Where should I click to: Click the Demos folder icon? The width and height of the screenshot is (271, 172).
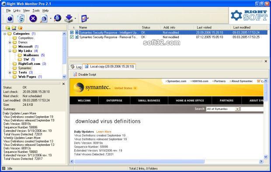click(15, 42)
